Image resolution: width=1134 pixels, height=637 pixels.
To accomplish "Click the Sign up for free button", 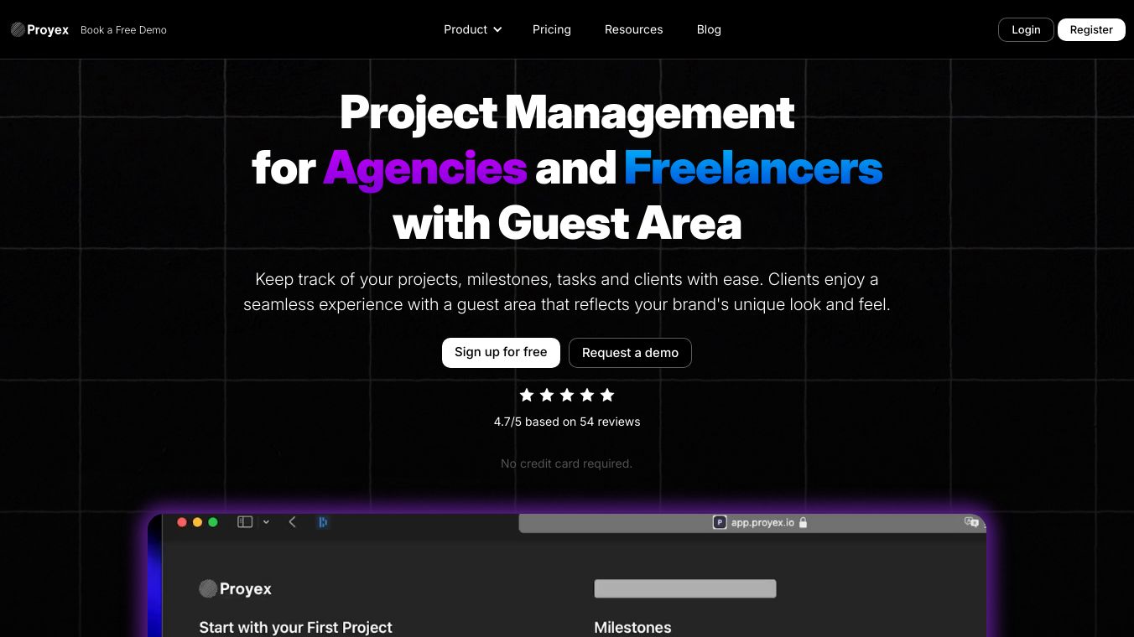I will pos(501,353).
